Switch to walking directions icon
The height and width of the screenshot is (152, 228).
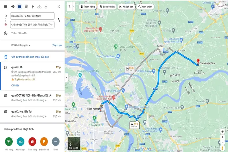[x=33, y=7]
